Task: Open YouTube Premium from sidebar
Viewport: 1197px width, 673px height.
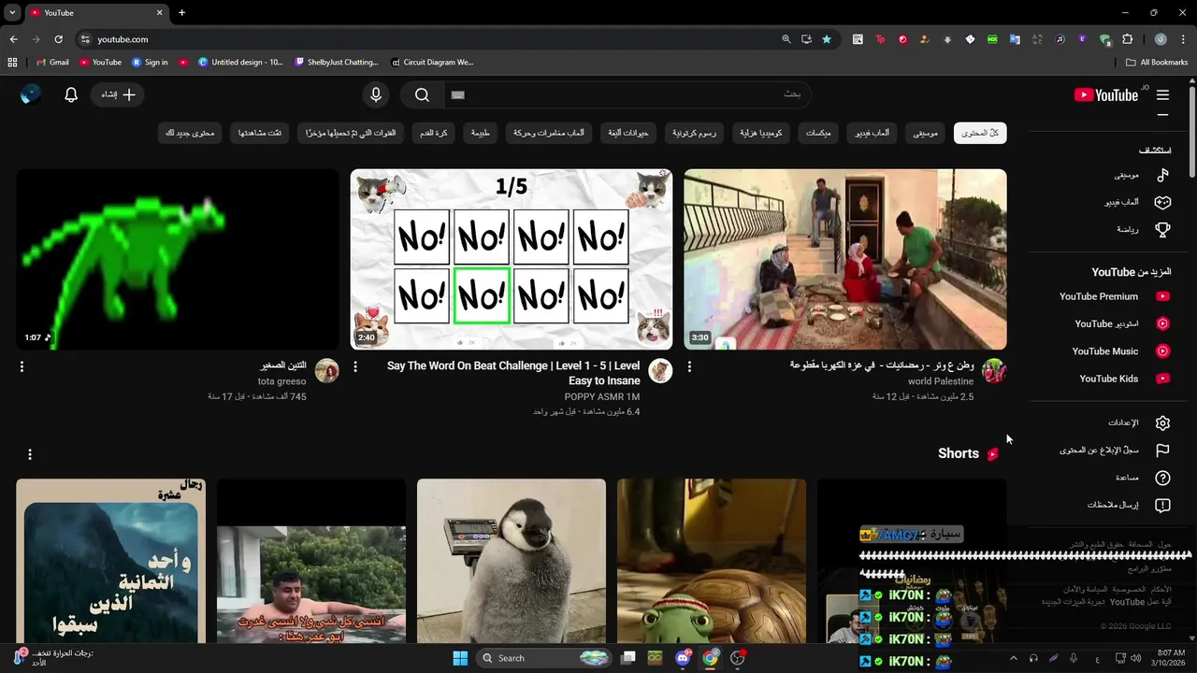Action: click(1113, 296)
